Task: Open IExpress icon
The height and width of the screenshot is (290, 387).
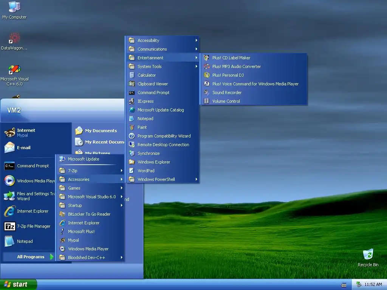Action: pyautogui.click(x=132, y=101)
